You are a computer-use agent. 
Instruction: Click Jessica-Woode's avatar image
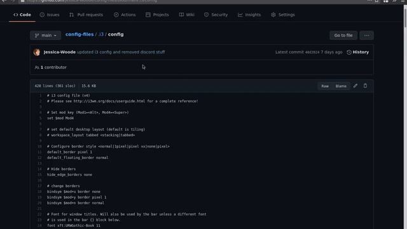[x=37, y=52]
